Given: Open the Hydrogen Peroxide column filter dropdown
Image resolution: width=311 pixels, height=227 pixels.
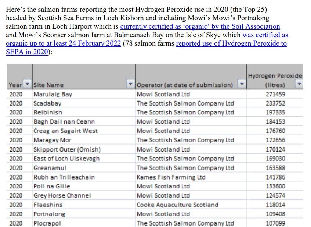Looking at the screenshot, I should coord(299,85).
